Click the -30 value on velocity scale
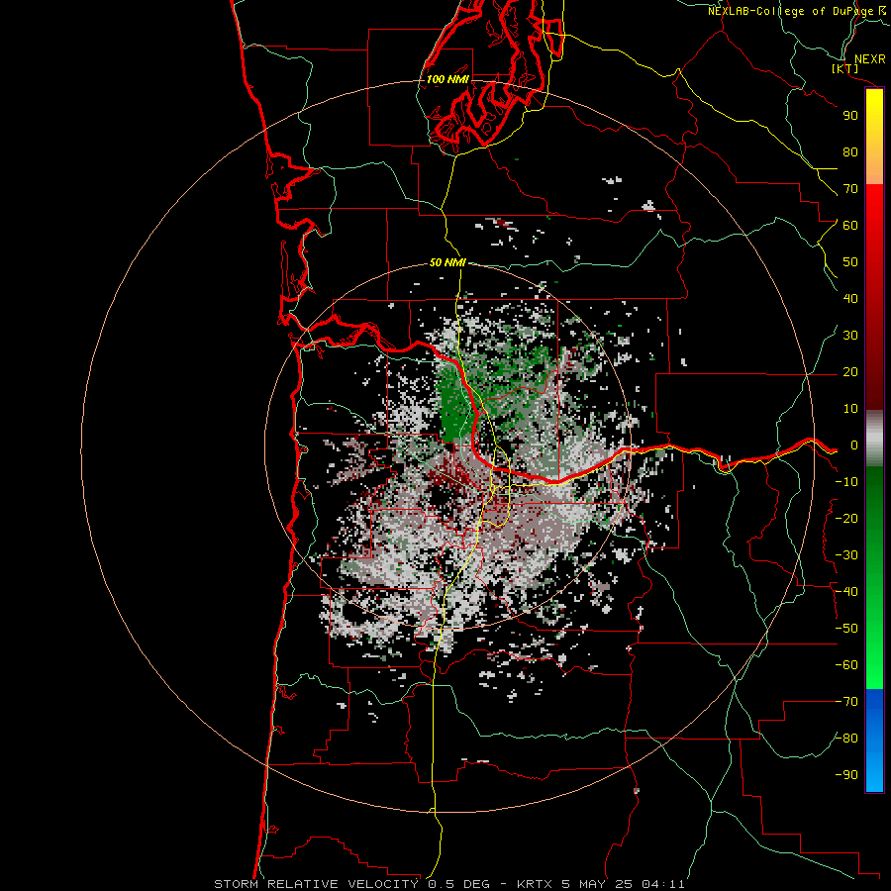 (x=846, y=555)
